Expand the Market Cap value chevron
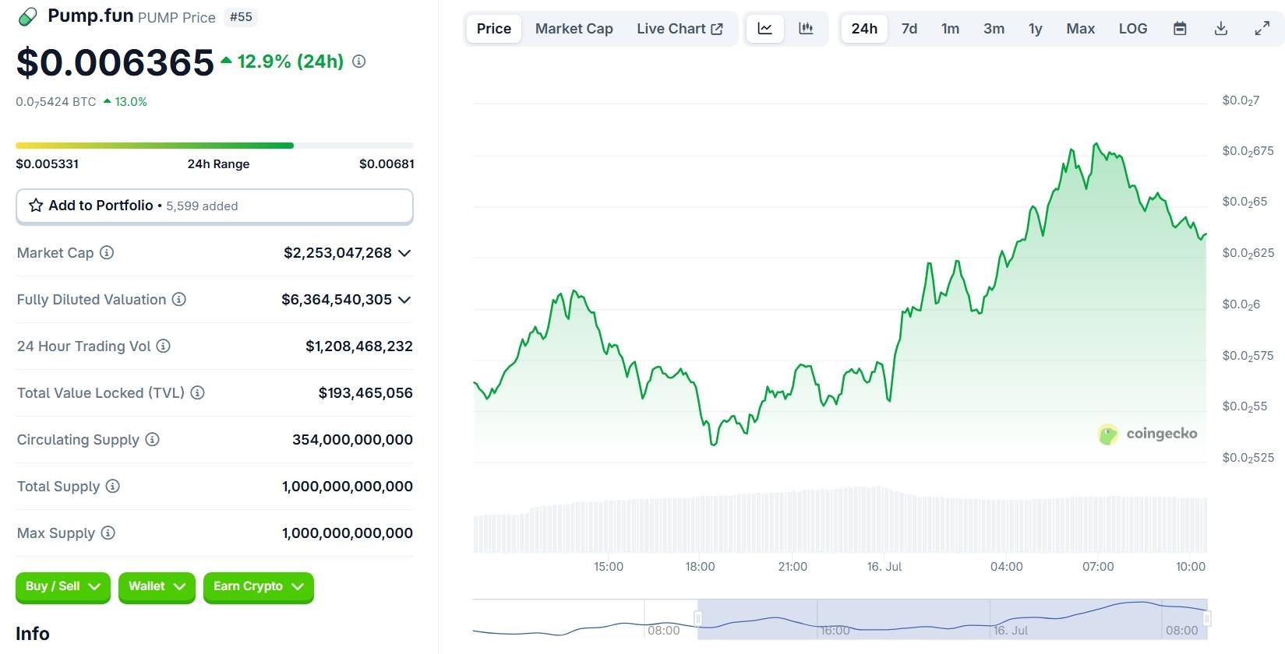1285x654 pixels. pyautogui.click(x=404, y=253)
